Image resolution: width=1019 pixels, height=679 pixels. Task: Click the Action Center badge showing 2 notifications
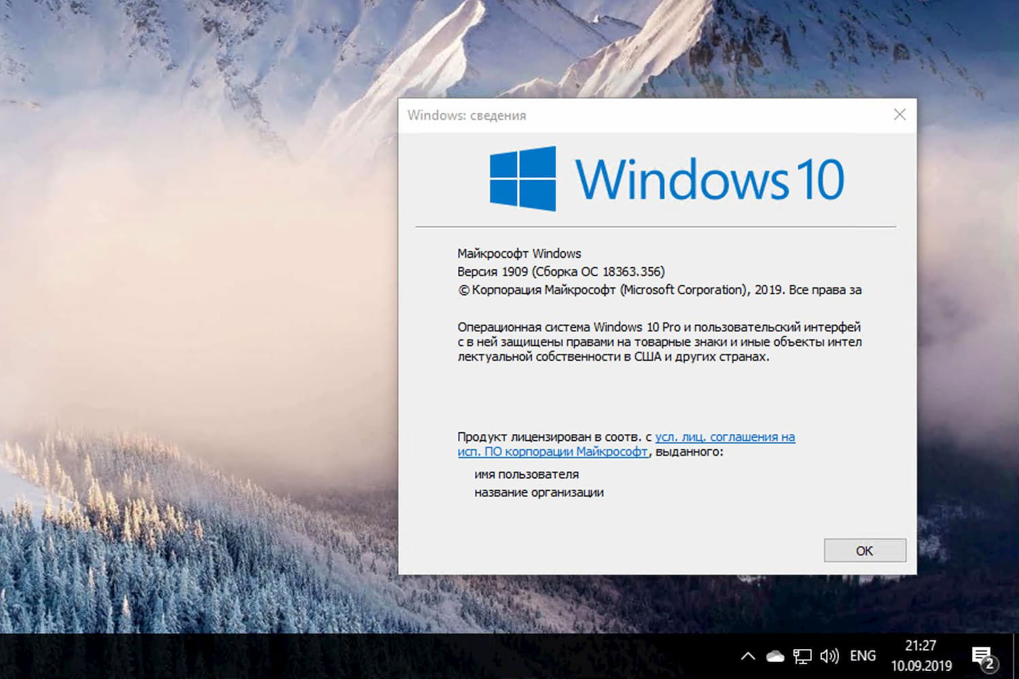coord(990,666)
